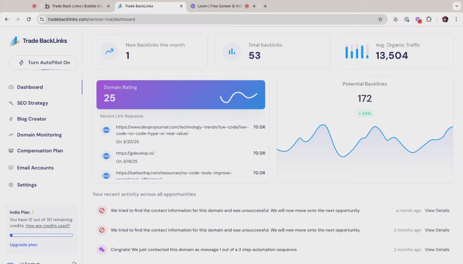Viewport: 463px width, 264px height.
Task: Click the Avg. Organic Traffic bars icon
Action: [357, 52]
